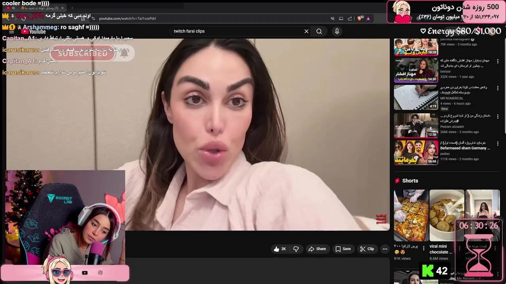Open the 56:48 Befarmaeed sham thumbnail
The width and height of the screenshot is (506, 284).
pos(416,152)
